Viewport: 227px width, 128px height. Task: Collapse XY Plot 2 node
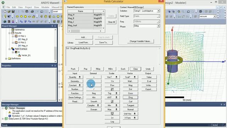13,43
